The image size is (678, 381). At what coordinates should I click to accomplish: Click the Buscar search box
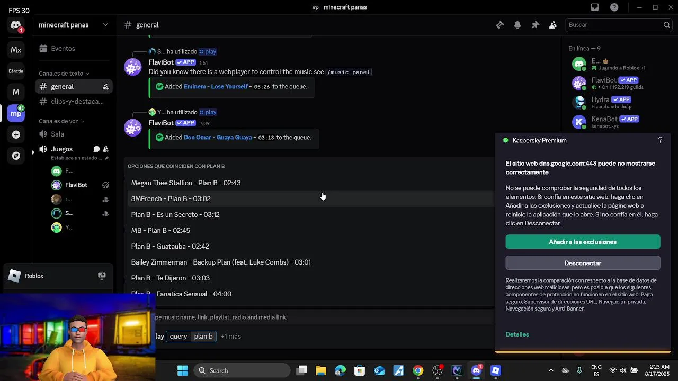619,25
